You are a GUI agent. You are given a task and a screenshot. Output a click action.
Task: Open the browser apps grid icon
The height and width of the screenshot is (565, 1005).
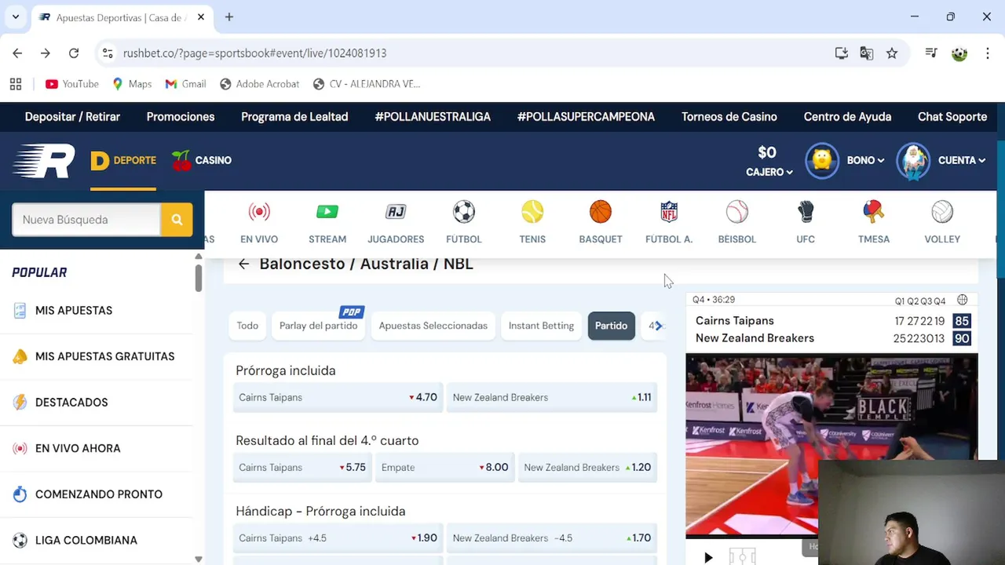(x=16, y=84)
